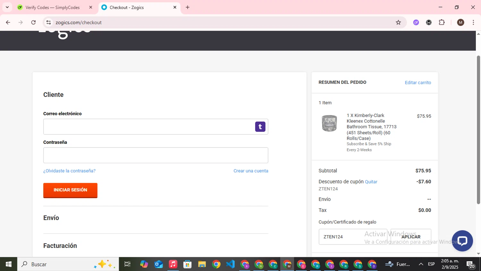This screenshot has width=481, height=271.
Task: Click the Tax amount $0.00
Action: (425, 210)
